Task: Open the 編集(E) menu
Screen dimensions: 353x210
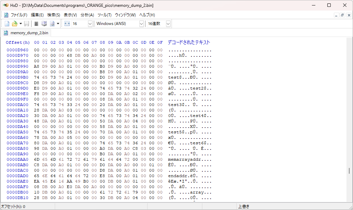Action: coord(37,15)
